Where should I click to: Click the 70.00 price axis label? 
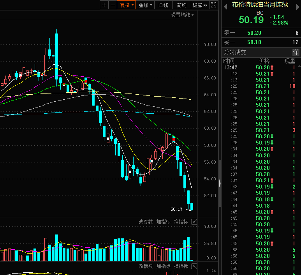[210, 44]
